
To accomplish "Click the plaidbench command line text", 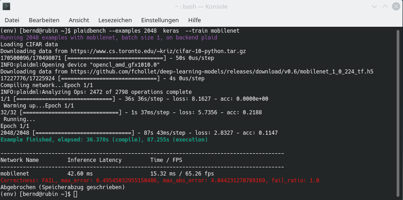I will [x=157, y=31].
